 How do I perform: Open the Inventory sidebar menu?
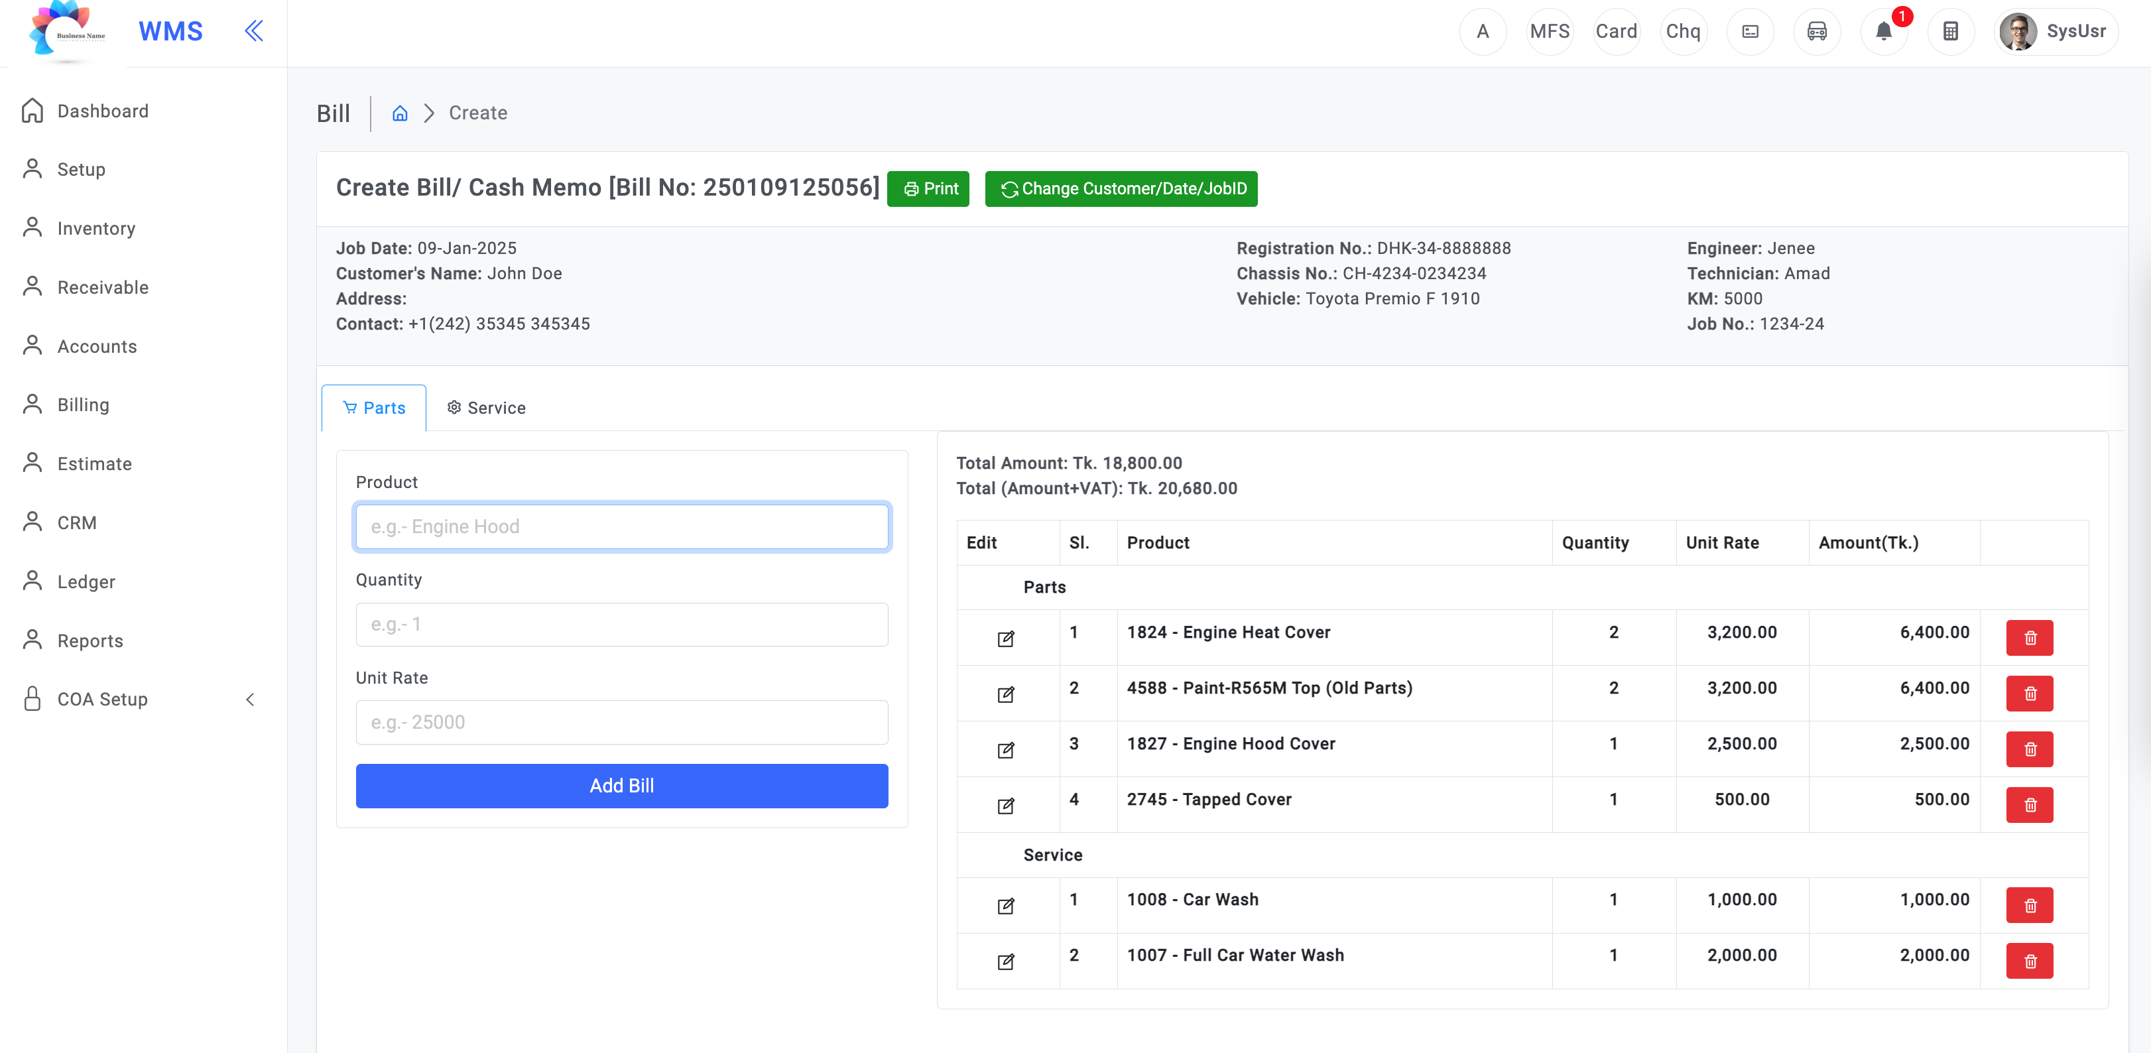point(96,228)
